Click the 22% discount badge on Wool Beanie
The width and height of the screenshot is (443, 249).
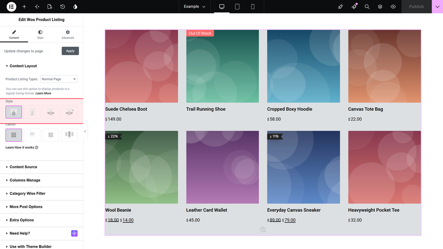click(113, 136)
